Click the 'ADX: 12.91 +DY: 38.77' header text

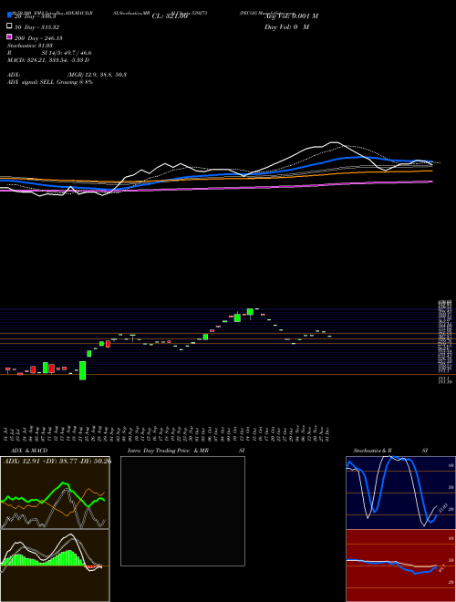point(57,462)
